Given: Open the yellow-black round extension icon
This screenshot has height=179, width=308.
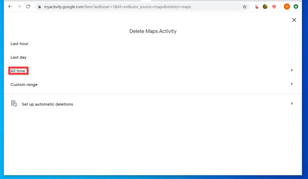Looking at the screenshot, I should (265, 7).
